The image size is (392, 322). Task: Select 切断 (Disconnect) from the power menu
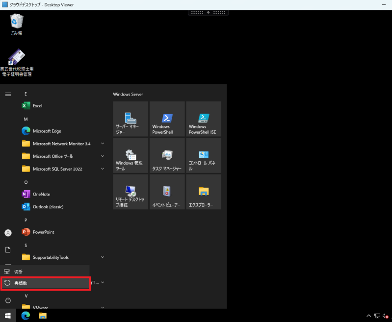(x=45, y=272)
